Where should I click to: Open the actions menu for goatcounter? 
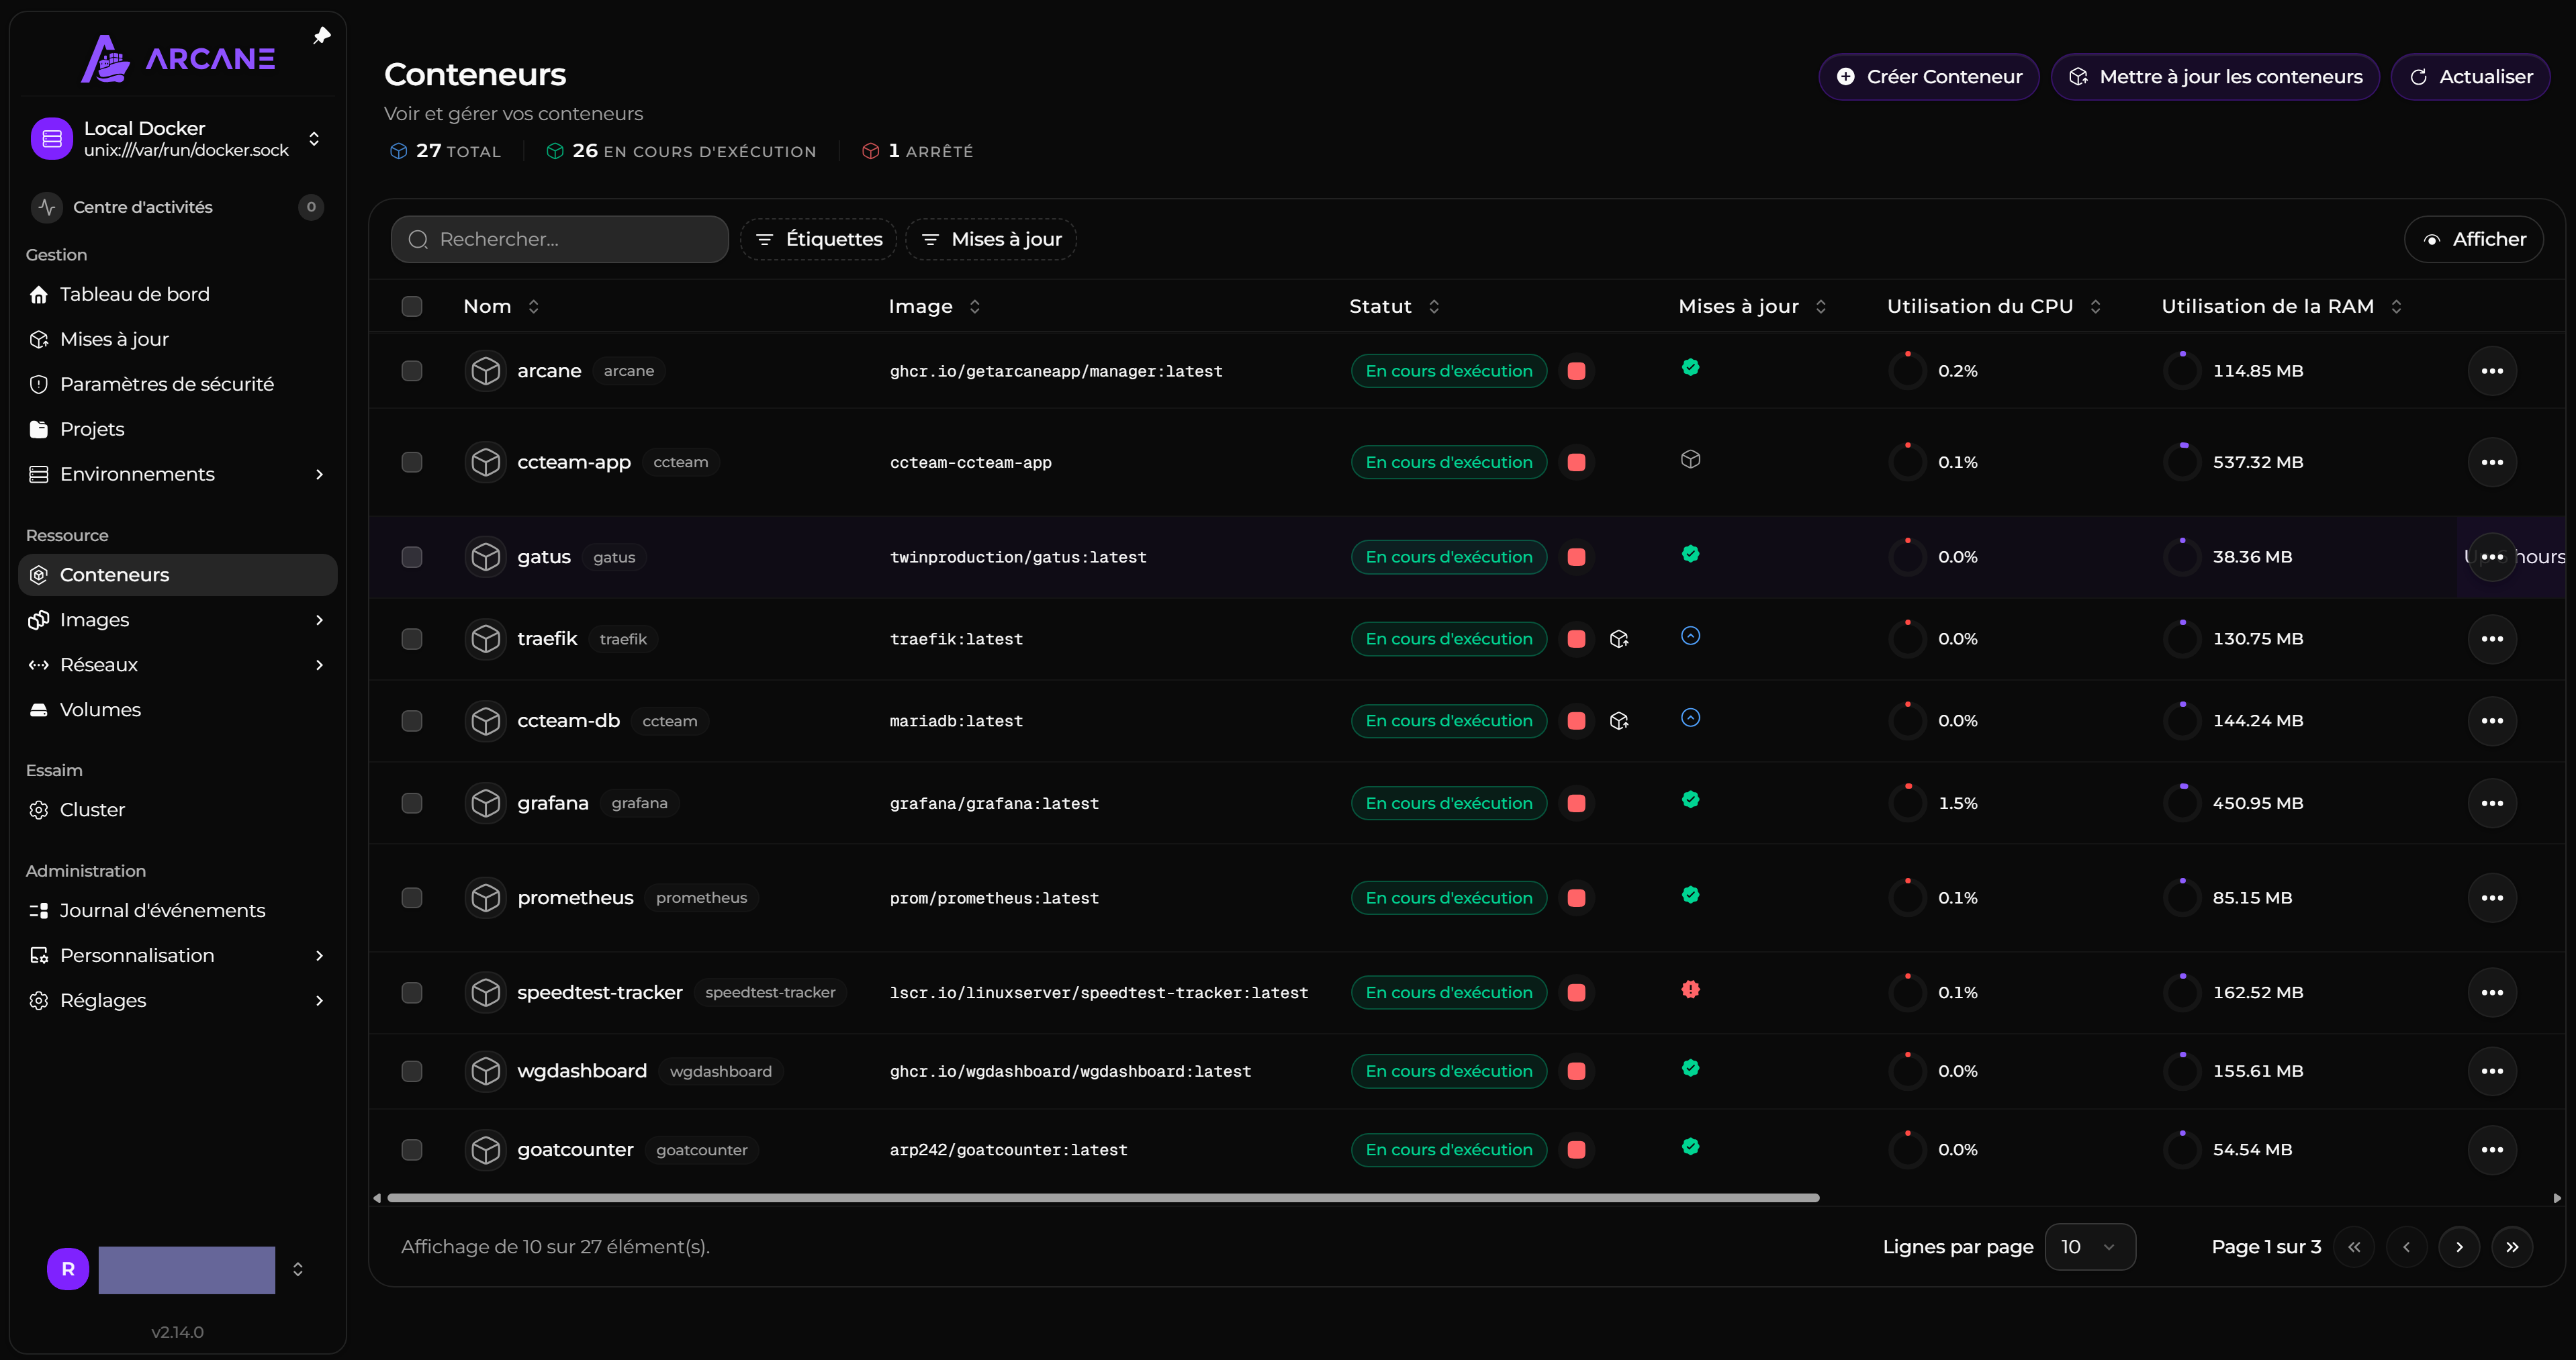point(2491,1149)
